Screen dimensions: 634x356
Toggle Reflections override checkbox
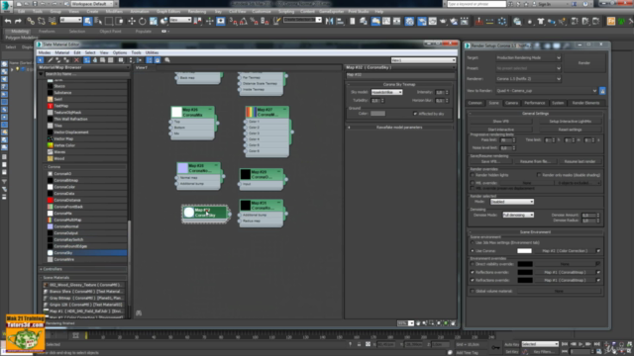pyautogui.click(x=473, y=272)
